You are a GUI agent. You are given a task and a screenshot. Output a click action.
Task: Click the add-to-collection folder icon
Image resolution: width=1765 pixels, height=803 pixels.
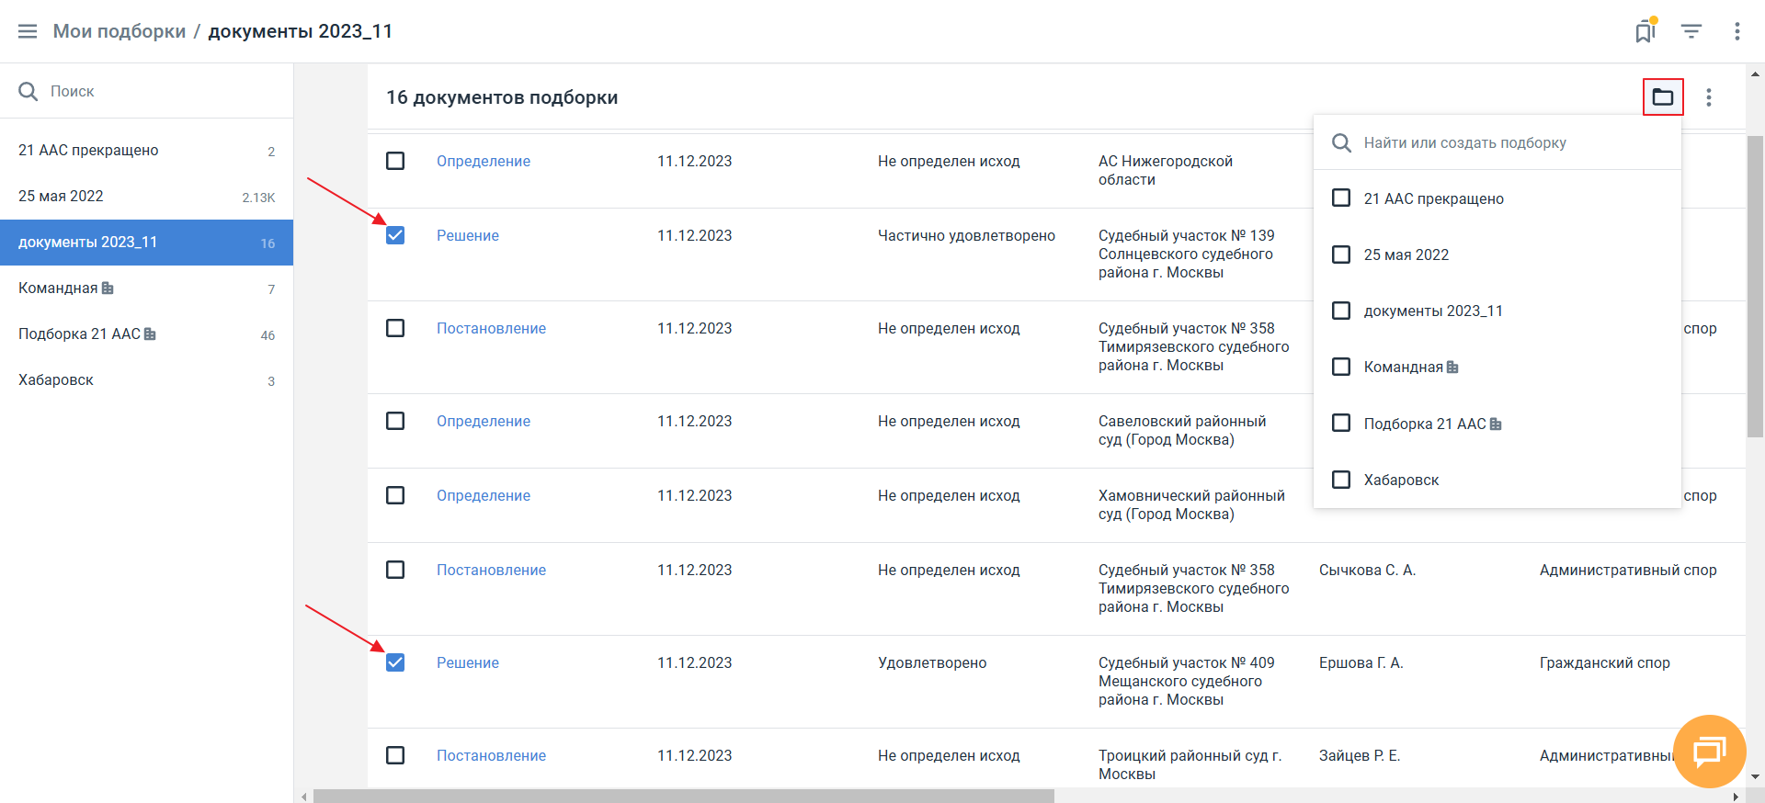[1663, 96]
